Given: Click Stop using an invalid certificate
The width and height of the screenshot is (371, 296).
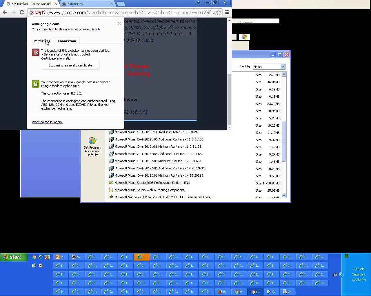Looking at the screenshot, I should click(x=70, y=65).
